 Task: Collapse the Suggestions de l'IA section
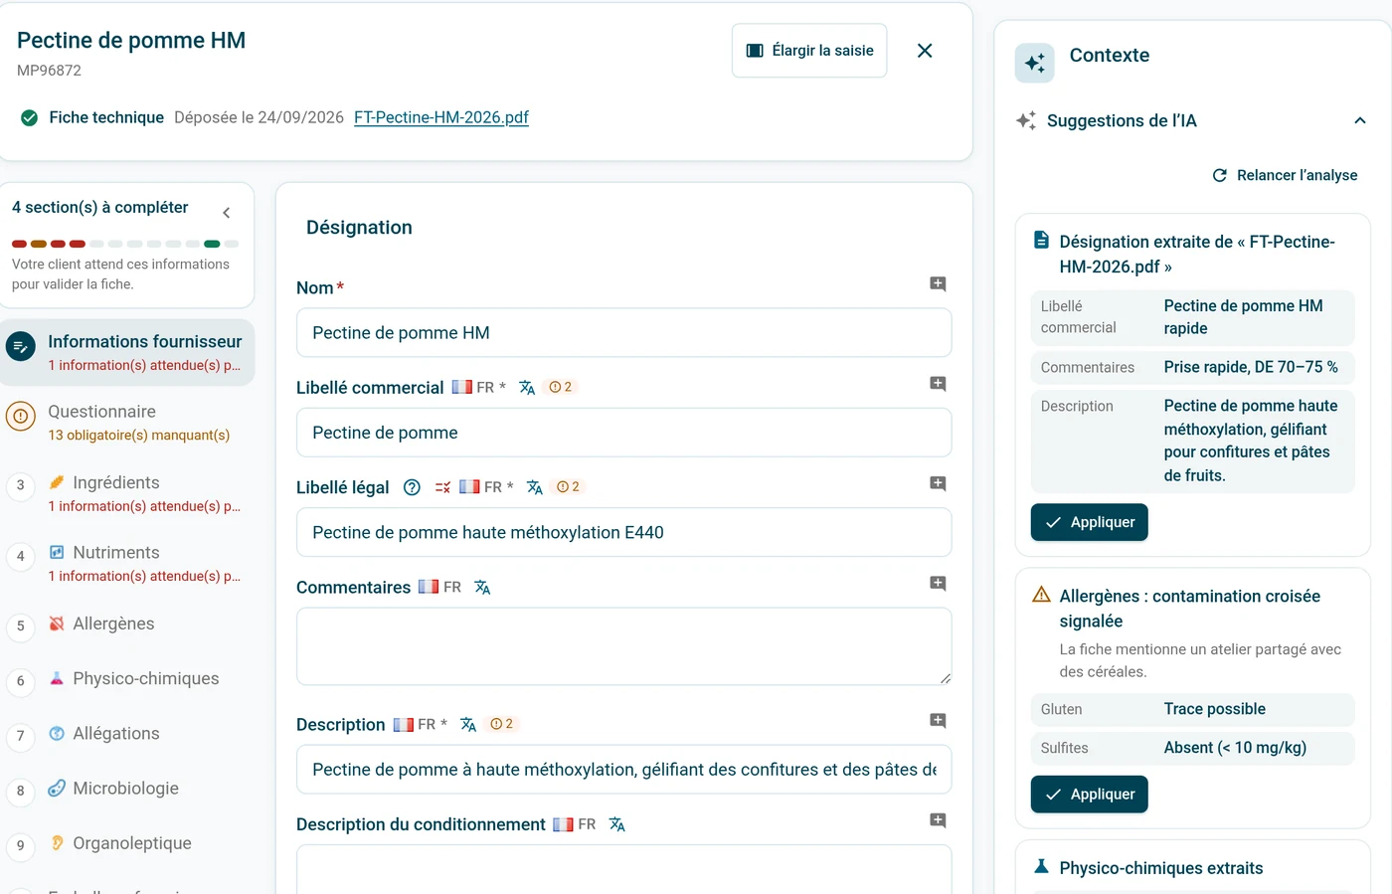point(1360,121)
